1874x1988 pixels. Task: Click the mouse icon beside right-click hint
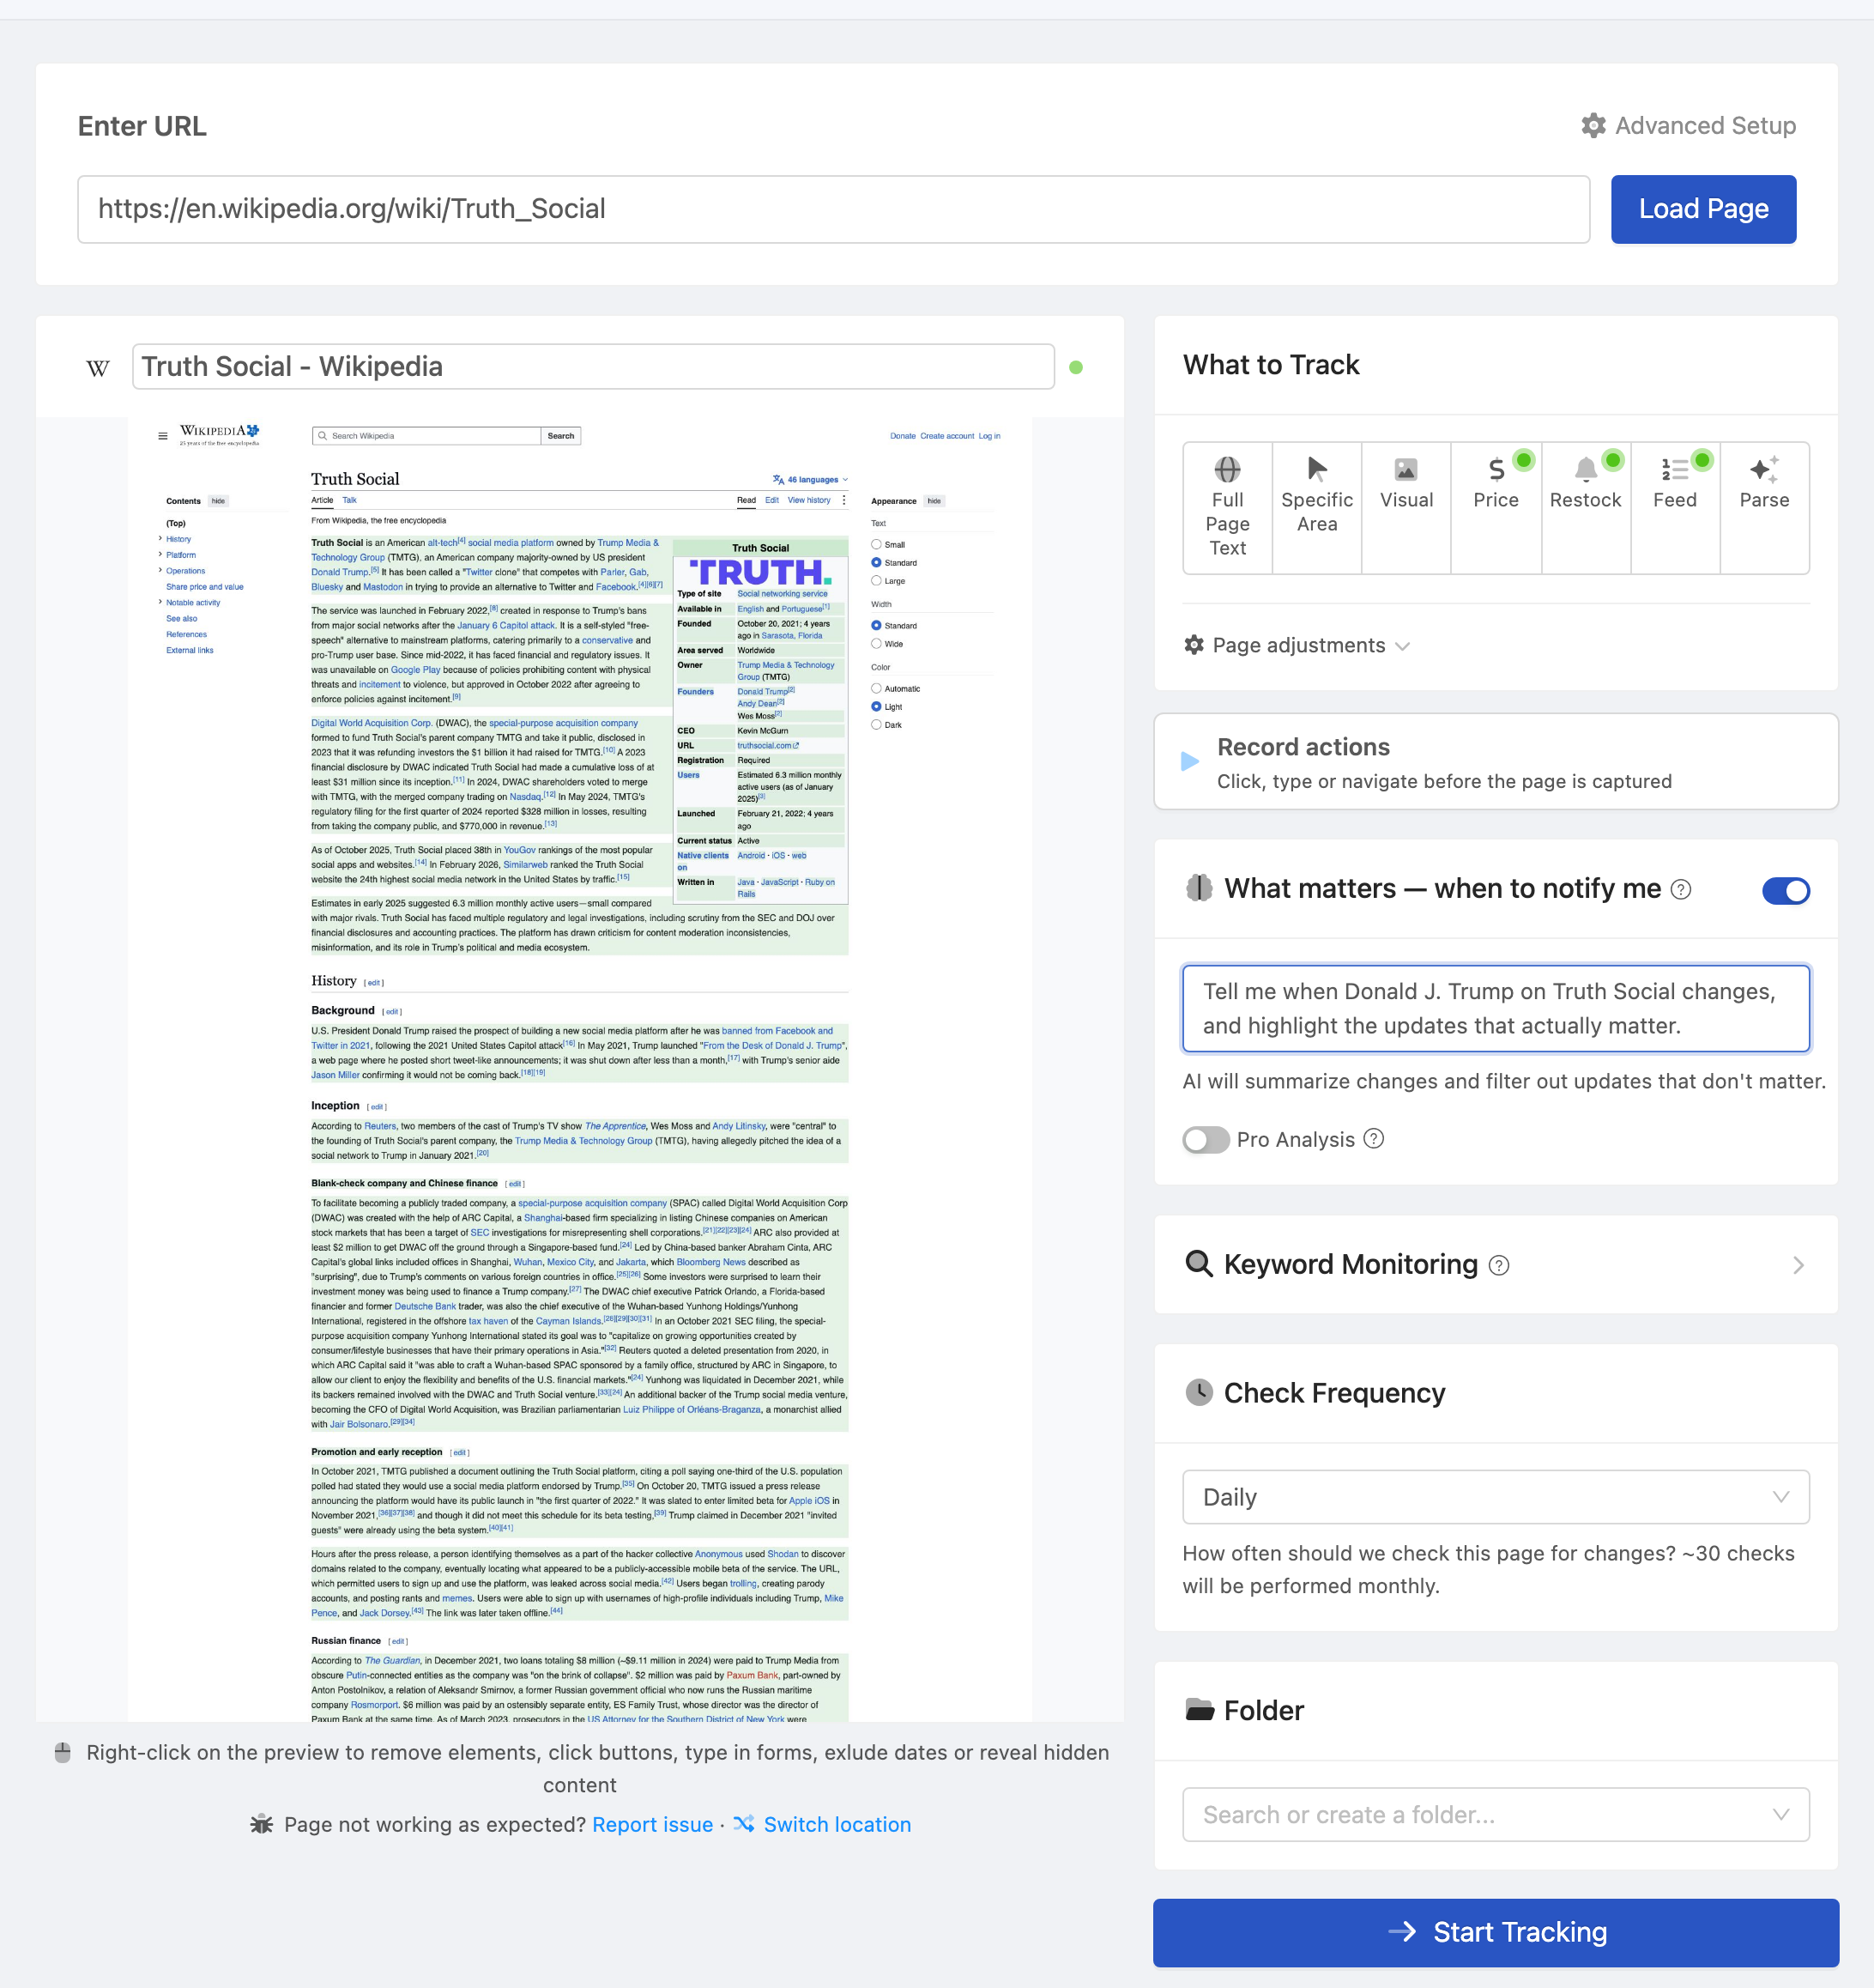coord(62,1752)
